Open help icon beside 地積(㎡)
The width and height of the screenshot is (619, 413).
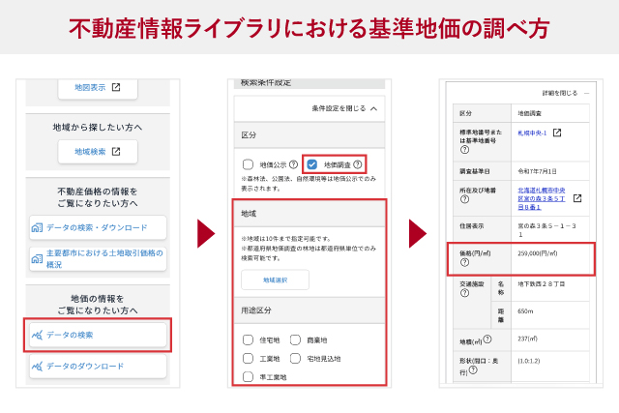(x=487, y=339)
